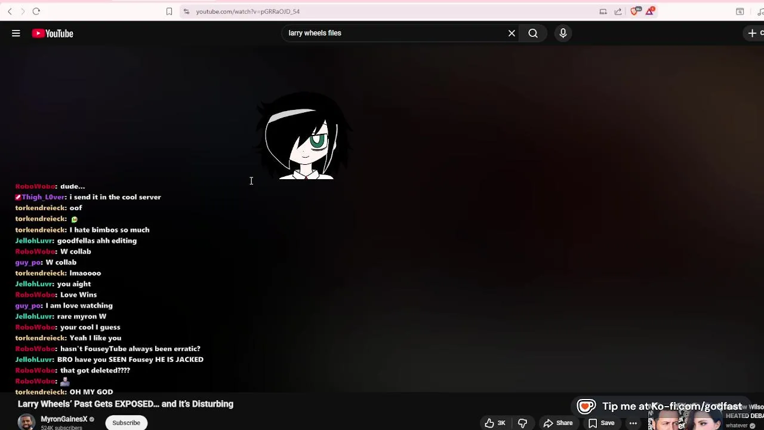Open the three-dot more actions menu
764x430 pixels.
click(x=633, y=423)
